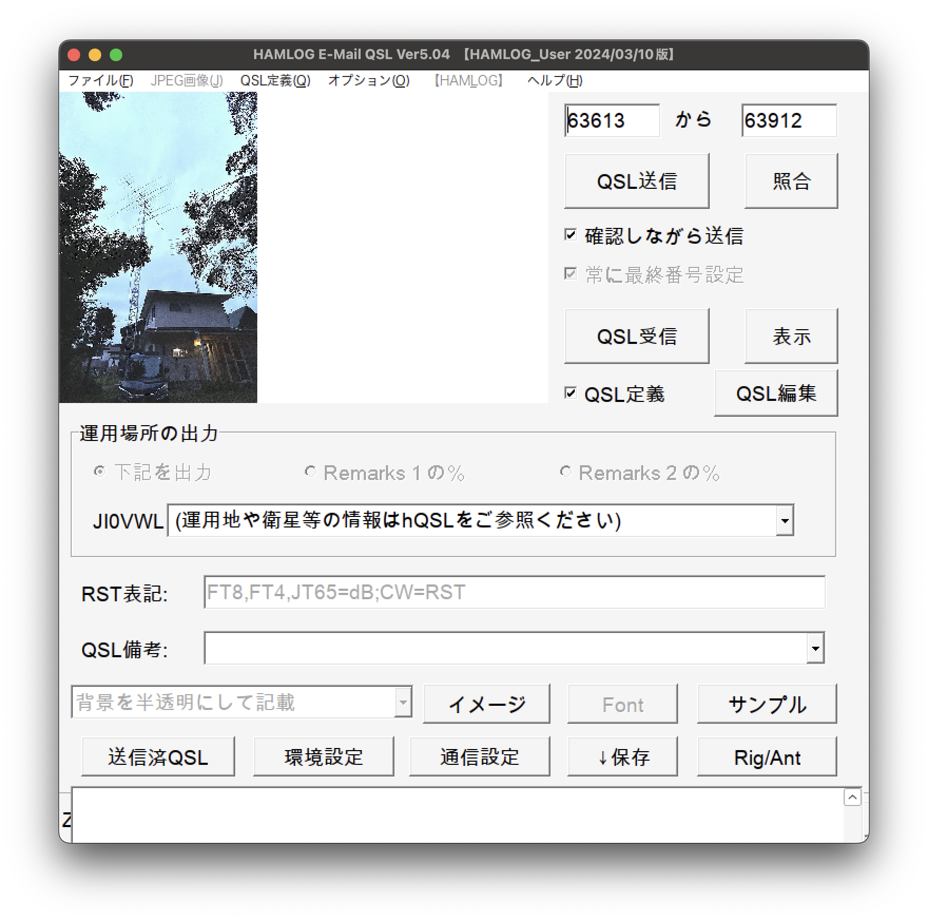Click the イメージ button

(486, 704)
